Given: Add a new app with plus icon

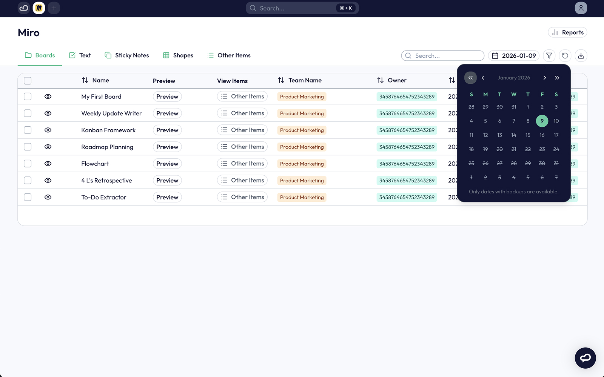Looking at the screenshot, I should (54, 8).
